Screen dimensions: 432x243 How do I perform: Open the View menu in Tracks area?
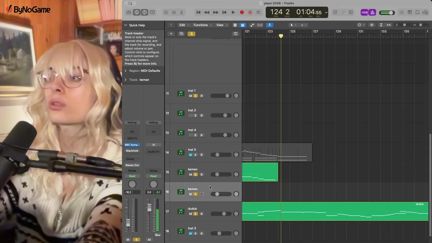221,25
